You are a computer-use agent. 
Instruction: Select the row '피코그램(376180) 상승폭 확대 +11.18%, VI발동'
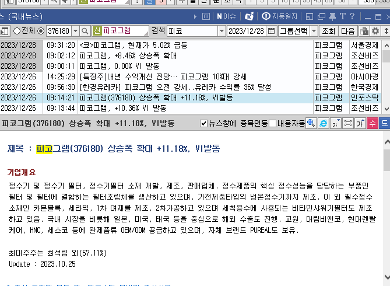[x=190, y=98]
